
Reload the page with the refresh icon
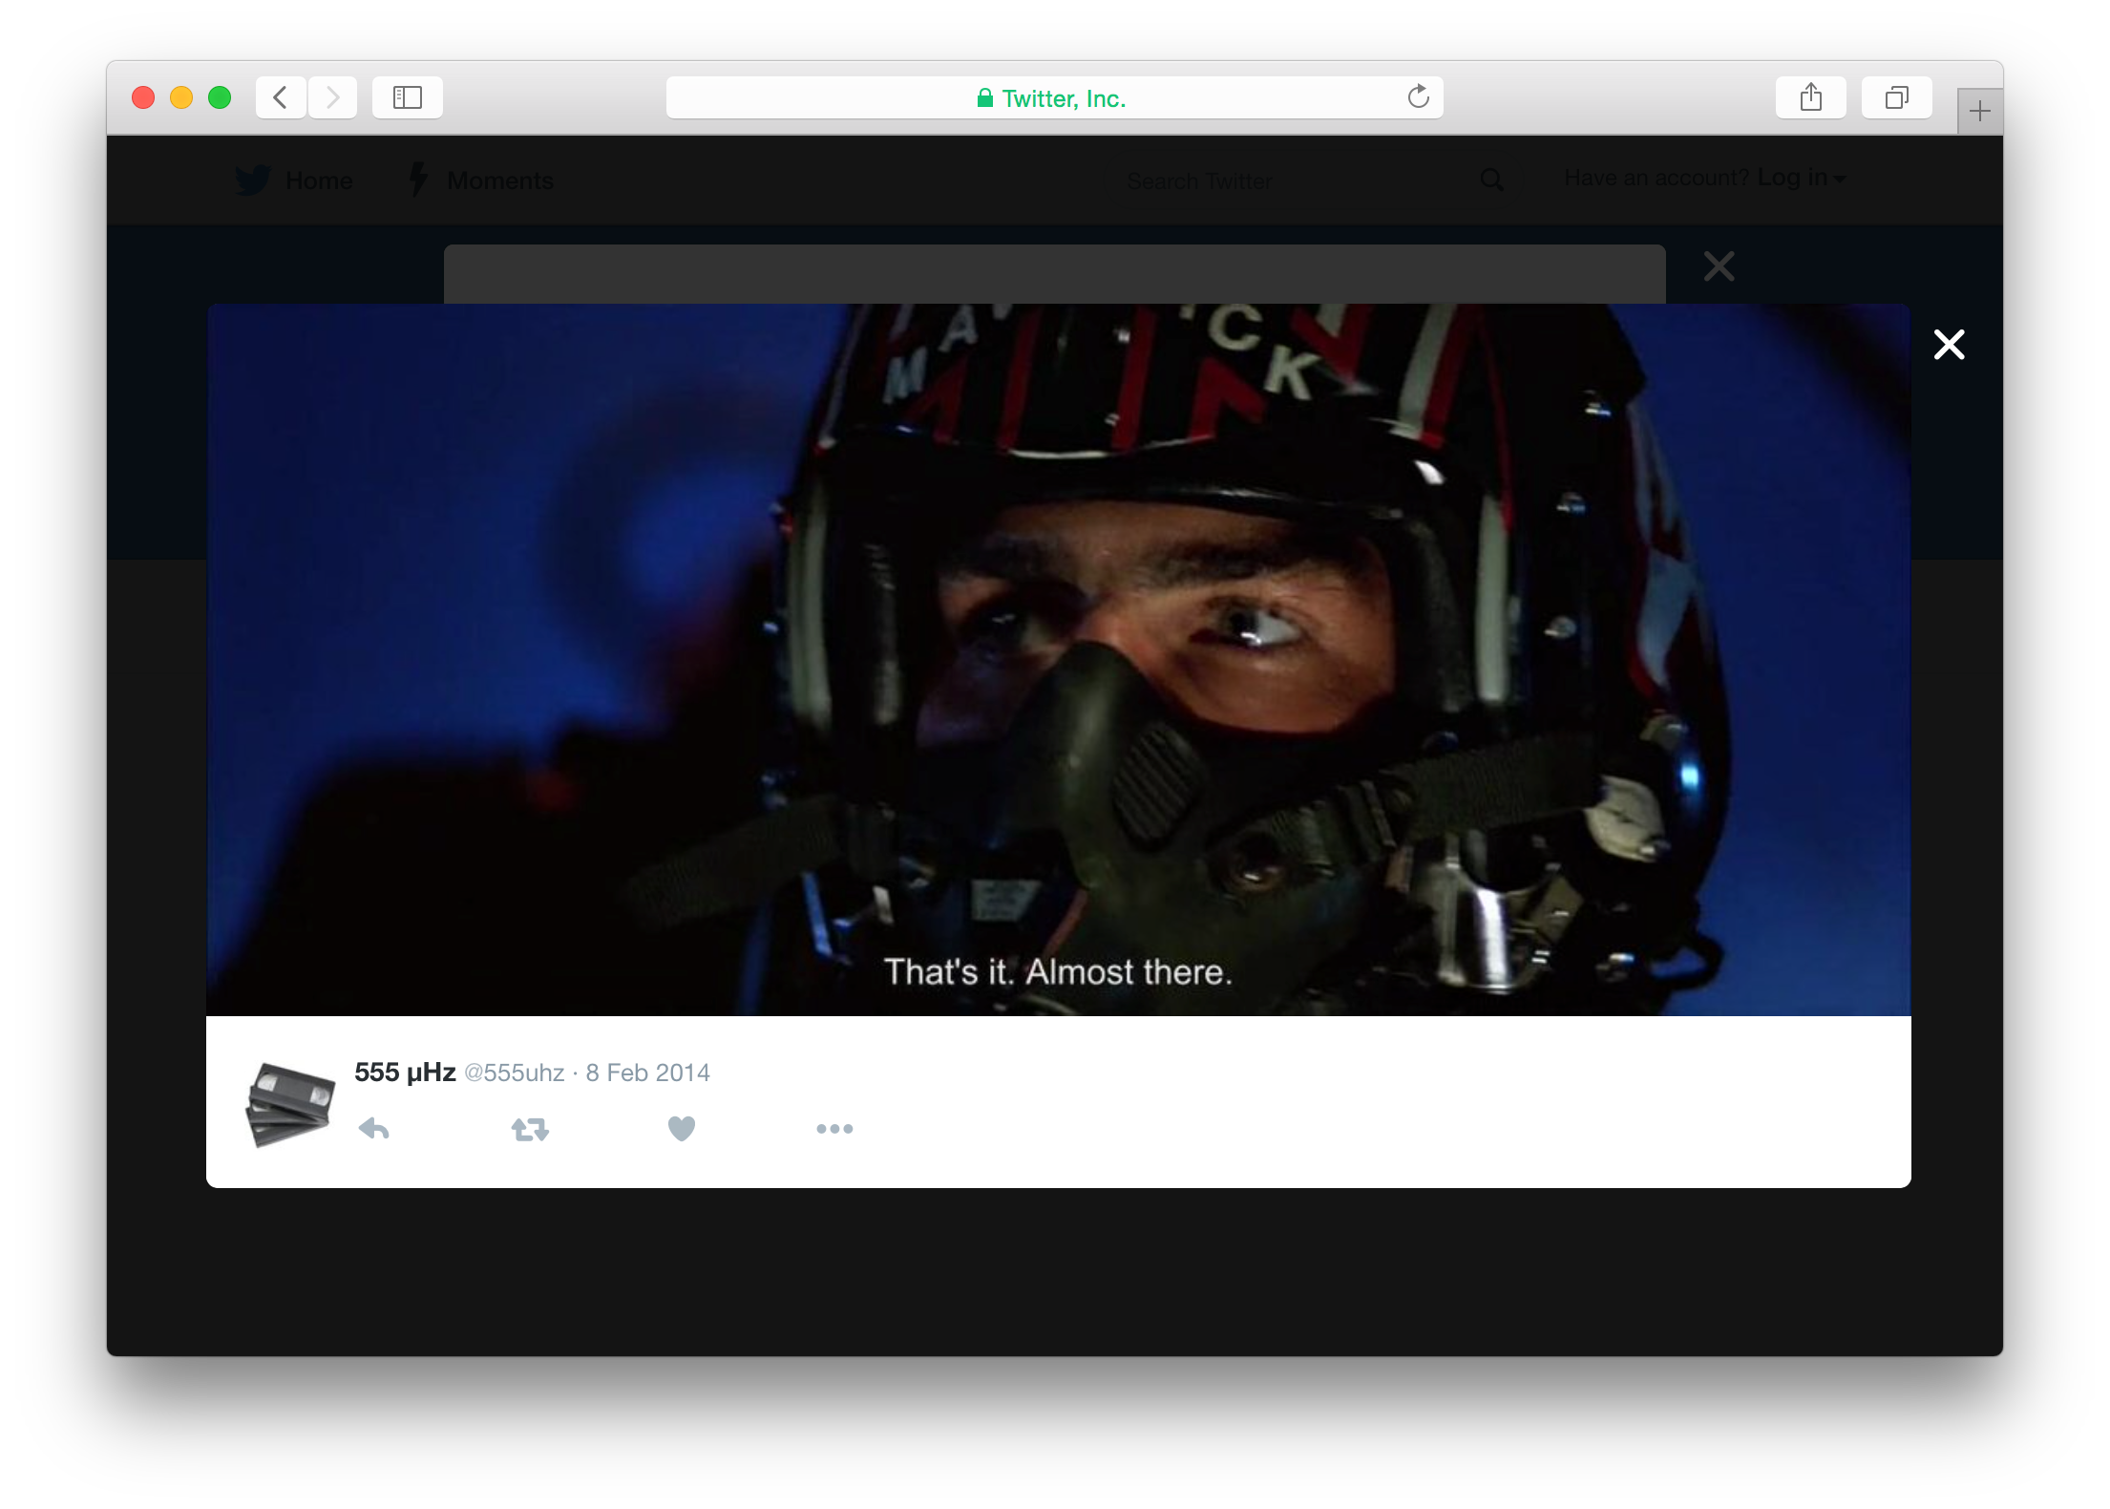click(1419, 96)
